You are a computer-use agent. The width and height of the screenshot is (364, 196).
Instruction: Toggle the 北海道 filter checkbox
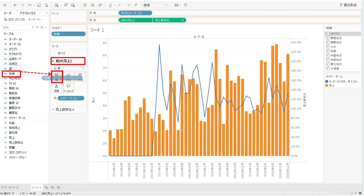pyautogui.click(x=328, y=68)
